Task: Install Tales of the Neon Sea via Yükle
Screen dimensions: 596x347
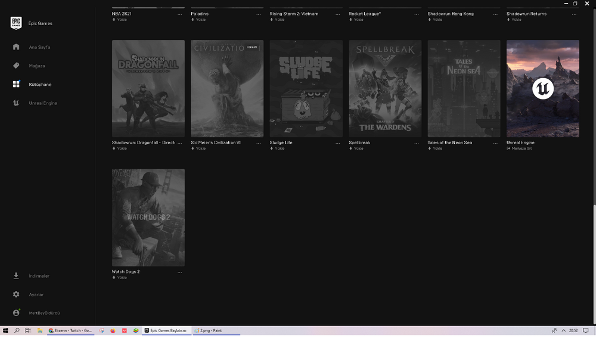Action: 435,148
